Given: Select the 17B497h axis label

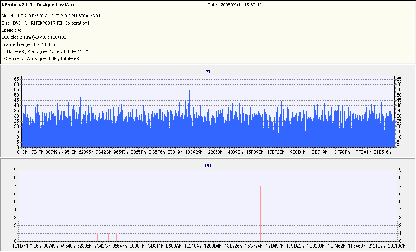Looking at the screenshot, I should 274,246.
